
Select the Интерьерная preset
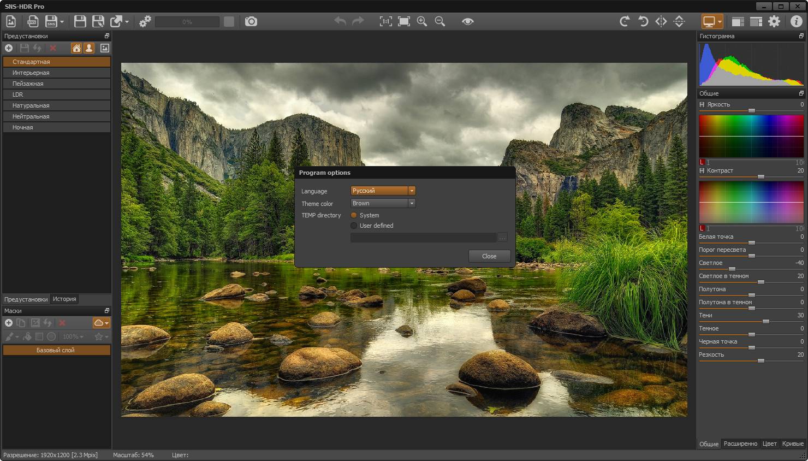pos(57,73)
